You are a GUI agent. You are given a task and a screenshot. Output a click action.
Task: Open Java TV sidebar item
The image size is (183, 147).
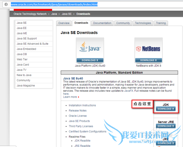(34, 70)
